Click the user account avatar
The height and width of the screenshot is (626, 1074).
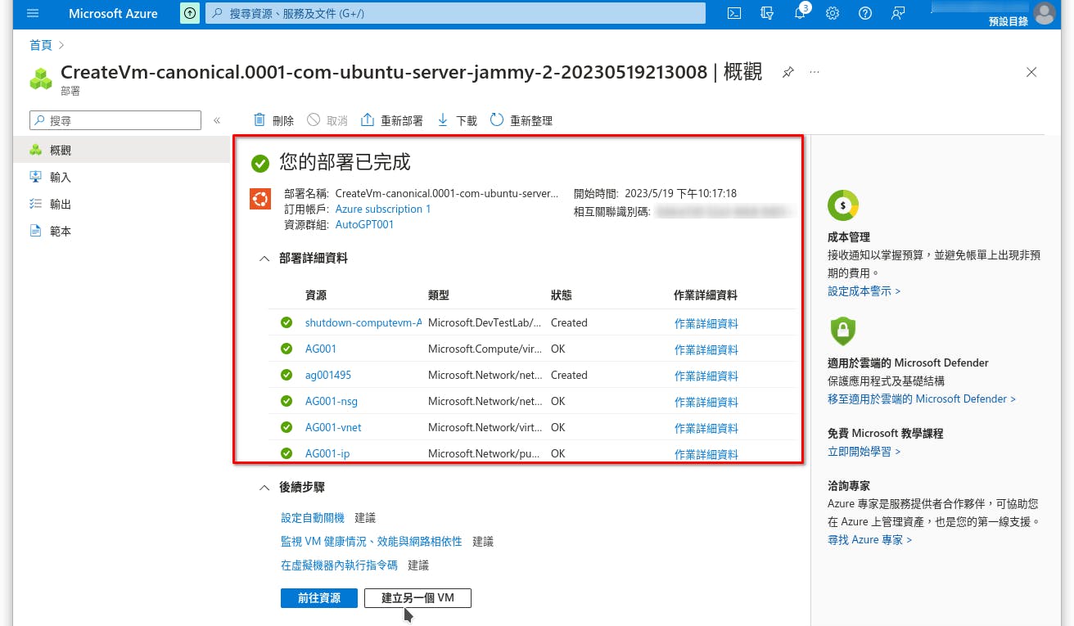(1045, 13)
